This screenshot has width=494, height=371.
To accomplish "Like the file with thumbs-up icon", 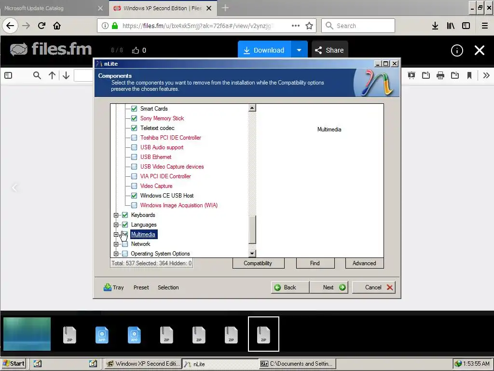I will click(x=136, y=50).
